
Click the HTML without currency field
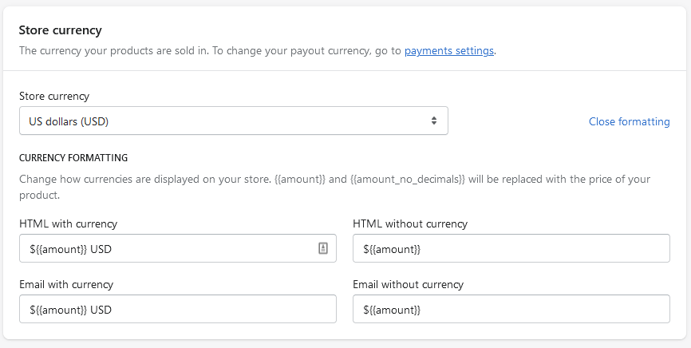coord(511,248)
